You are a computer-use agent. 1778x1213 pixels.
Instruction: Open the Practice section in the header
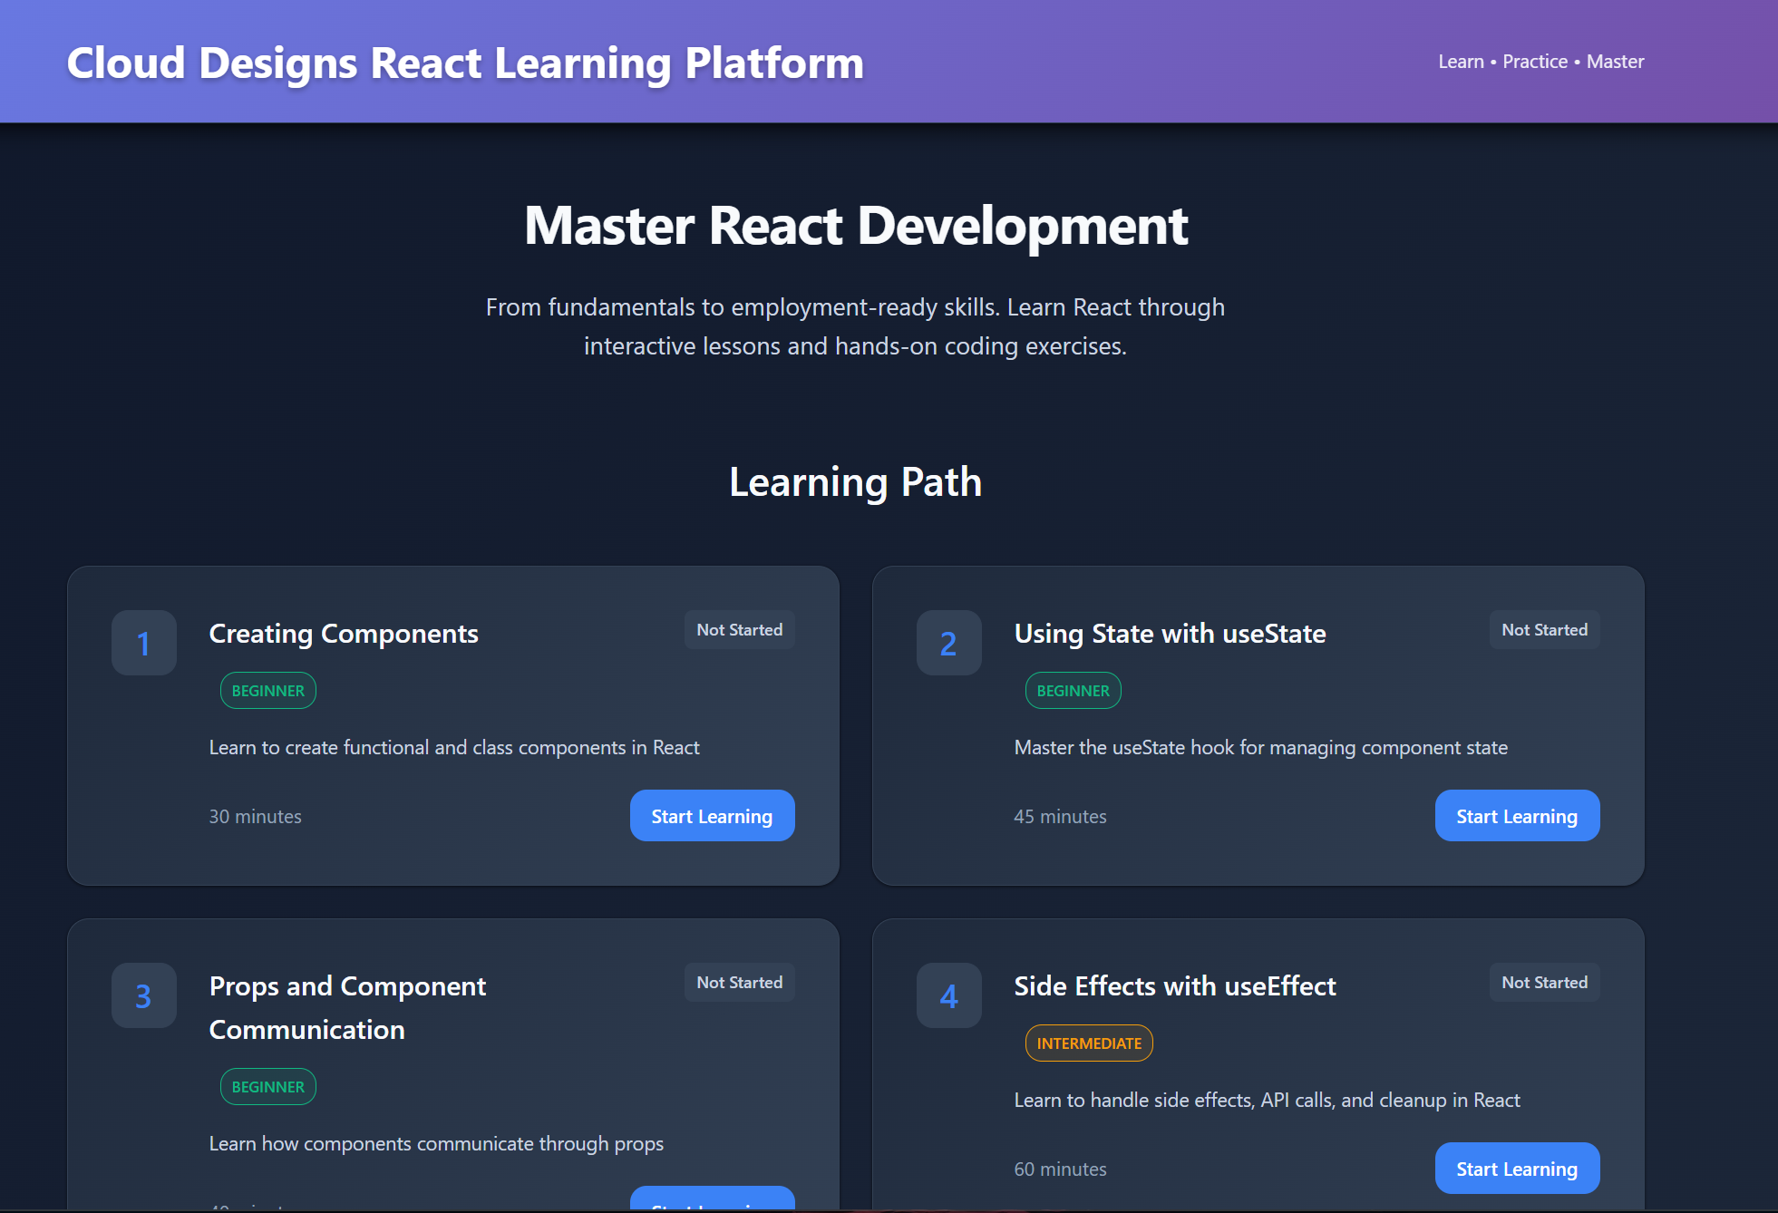[1534, 61]
